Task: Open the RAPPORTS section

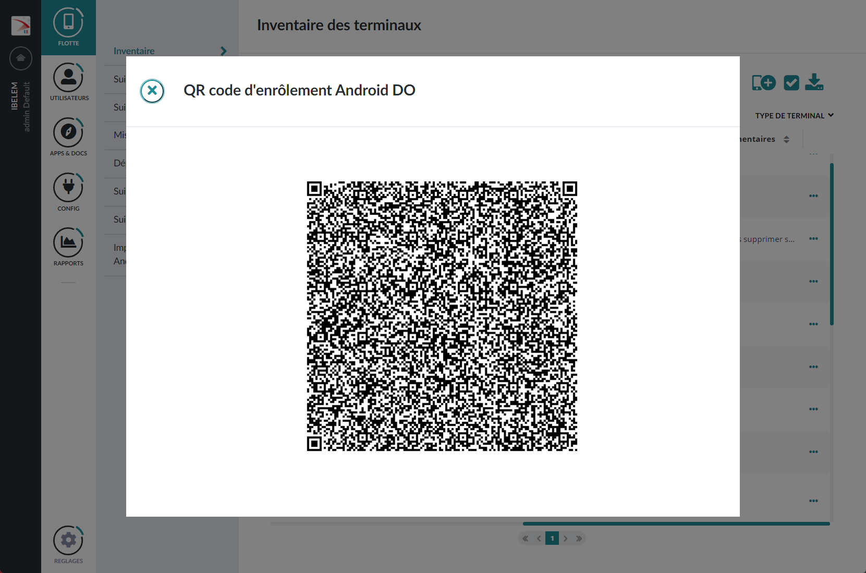Action: pos(68,247)
